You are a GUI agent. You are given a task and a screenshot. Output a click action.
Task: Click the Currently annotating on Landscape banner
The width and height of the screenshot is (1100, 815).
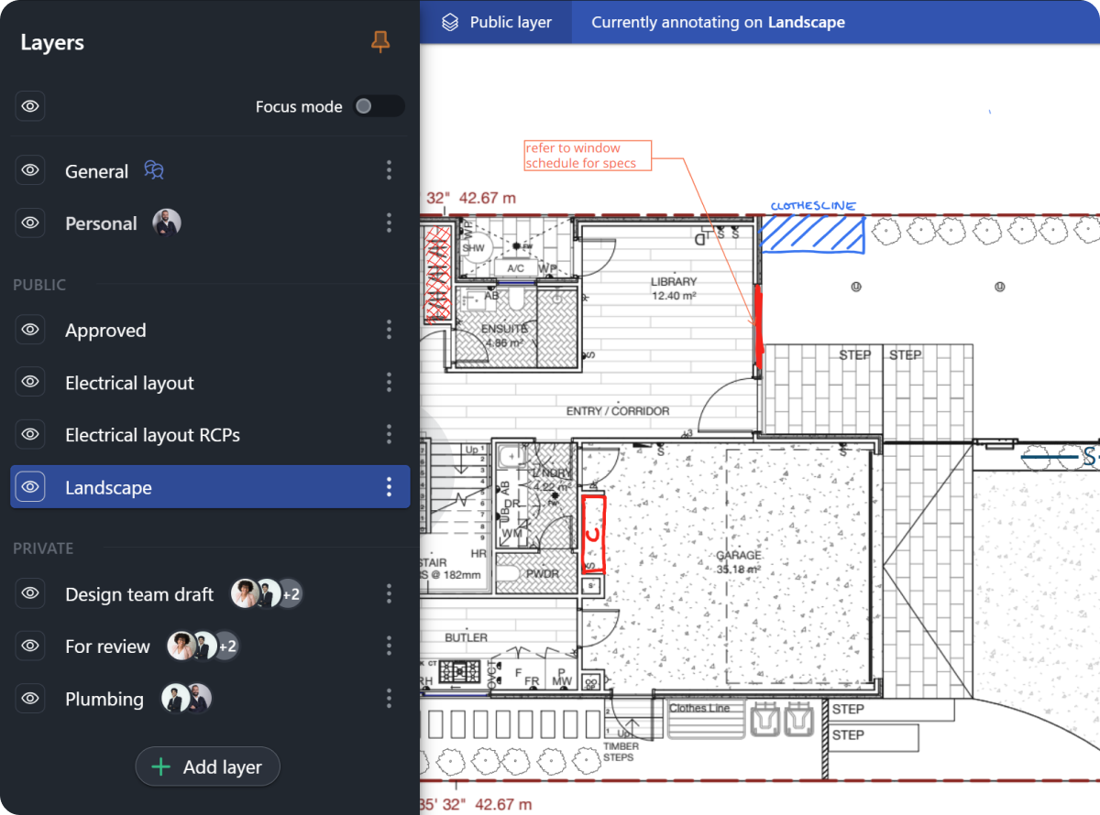718,21
